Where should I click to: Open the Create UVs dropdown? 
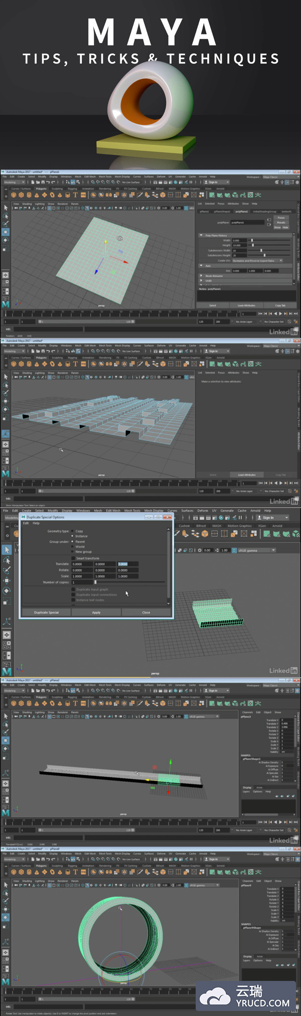coord(257,261)
